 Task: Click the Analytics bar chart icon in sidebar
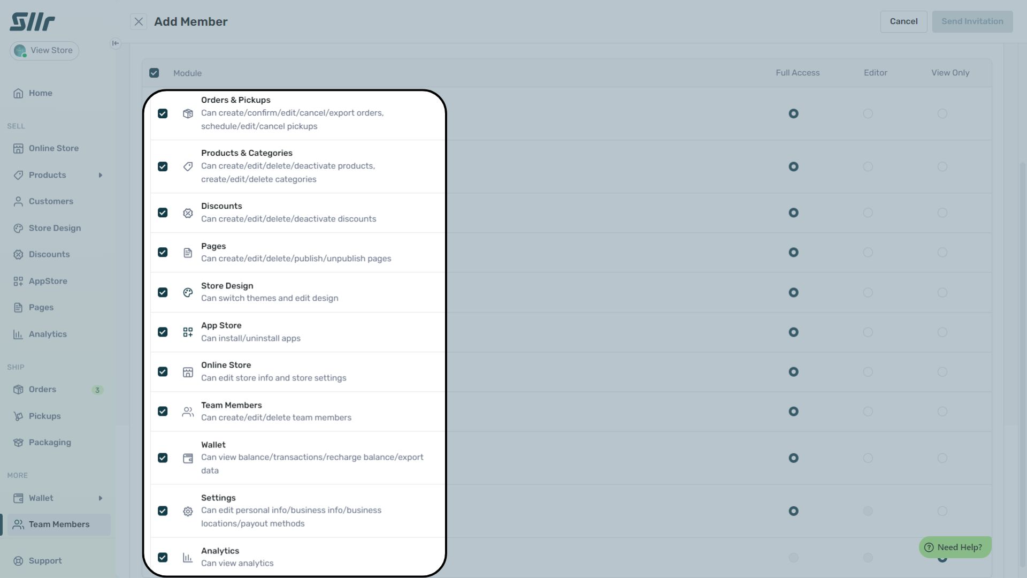(18, 334)
